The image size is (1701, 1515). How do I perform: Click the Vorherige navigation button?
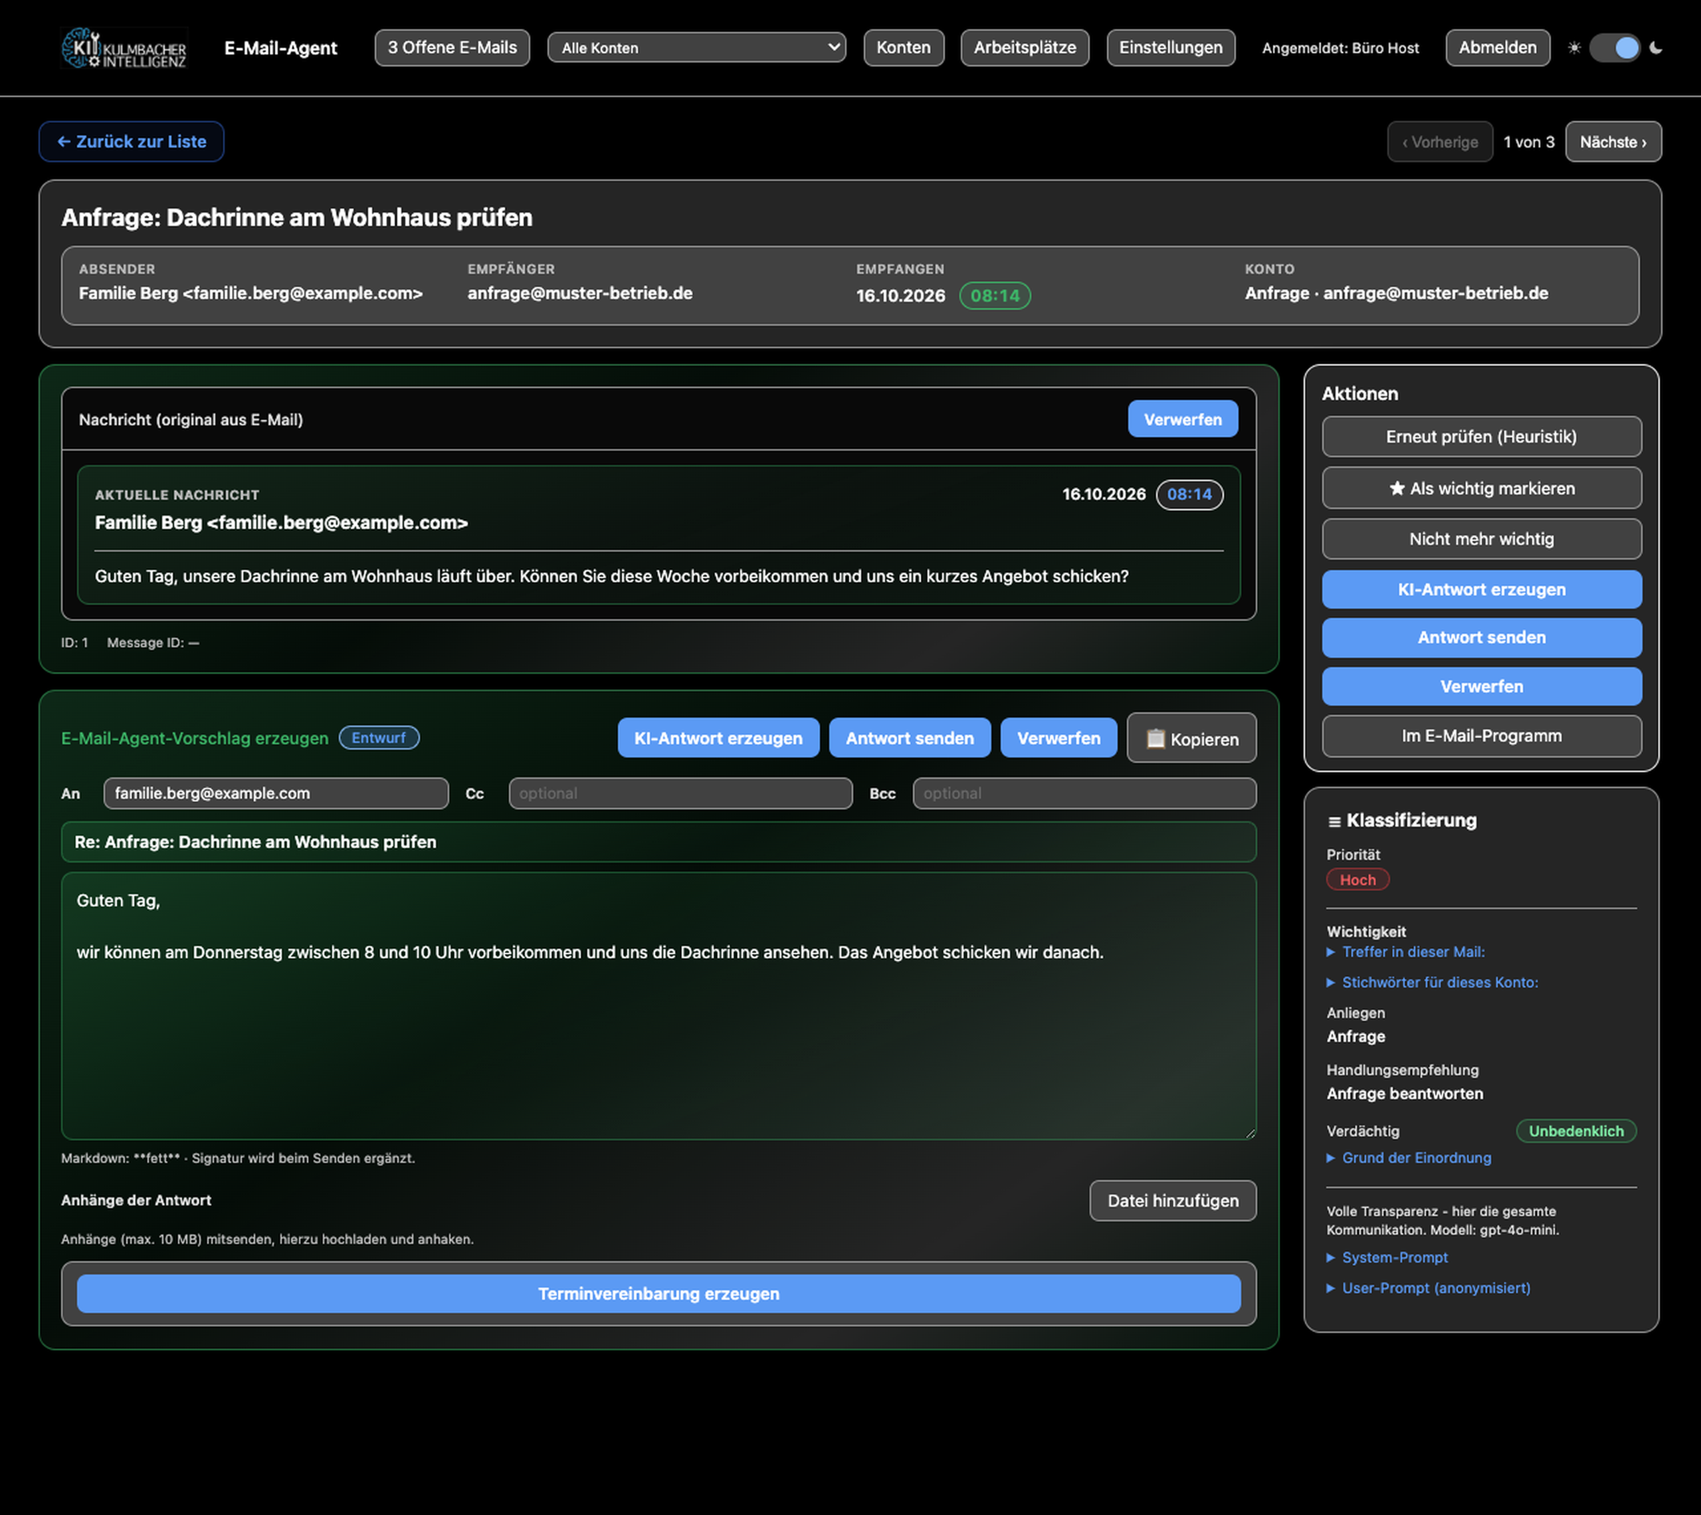tap(1440, 142)
